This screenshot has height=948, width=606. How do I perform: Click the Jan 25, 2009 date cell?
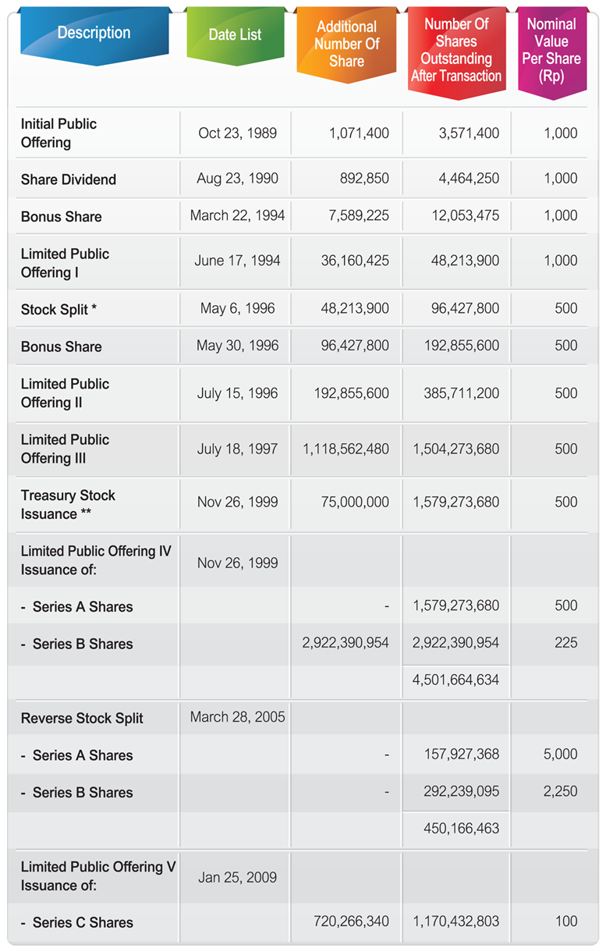238,877
